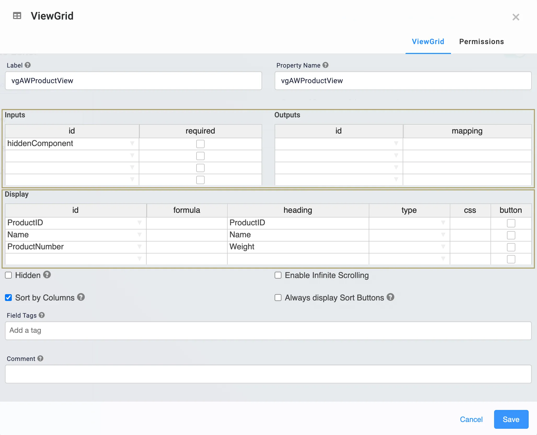Select the ViewGrid tab
537x435 pixels.
coord(428,42)
